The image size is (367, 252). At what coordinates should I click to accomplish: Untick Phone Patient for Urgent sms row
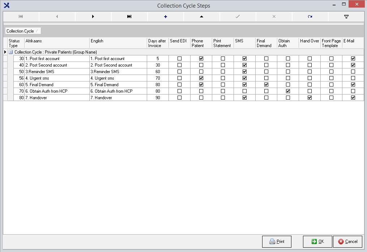click(x=201, y=78)
